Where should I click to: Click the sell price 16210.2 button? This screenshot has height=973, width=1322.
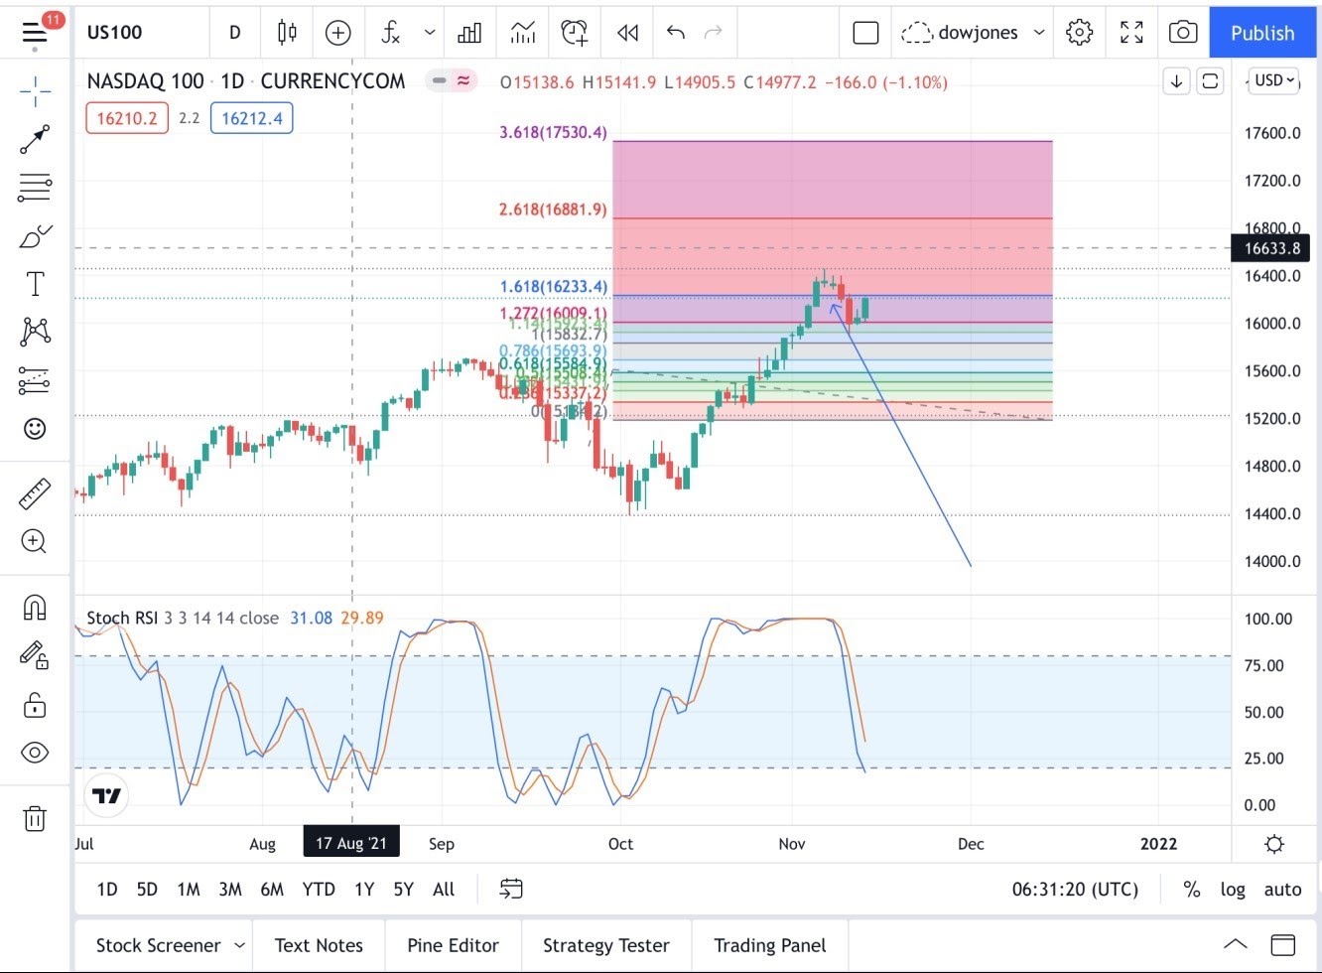[x=127, y=118]
